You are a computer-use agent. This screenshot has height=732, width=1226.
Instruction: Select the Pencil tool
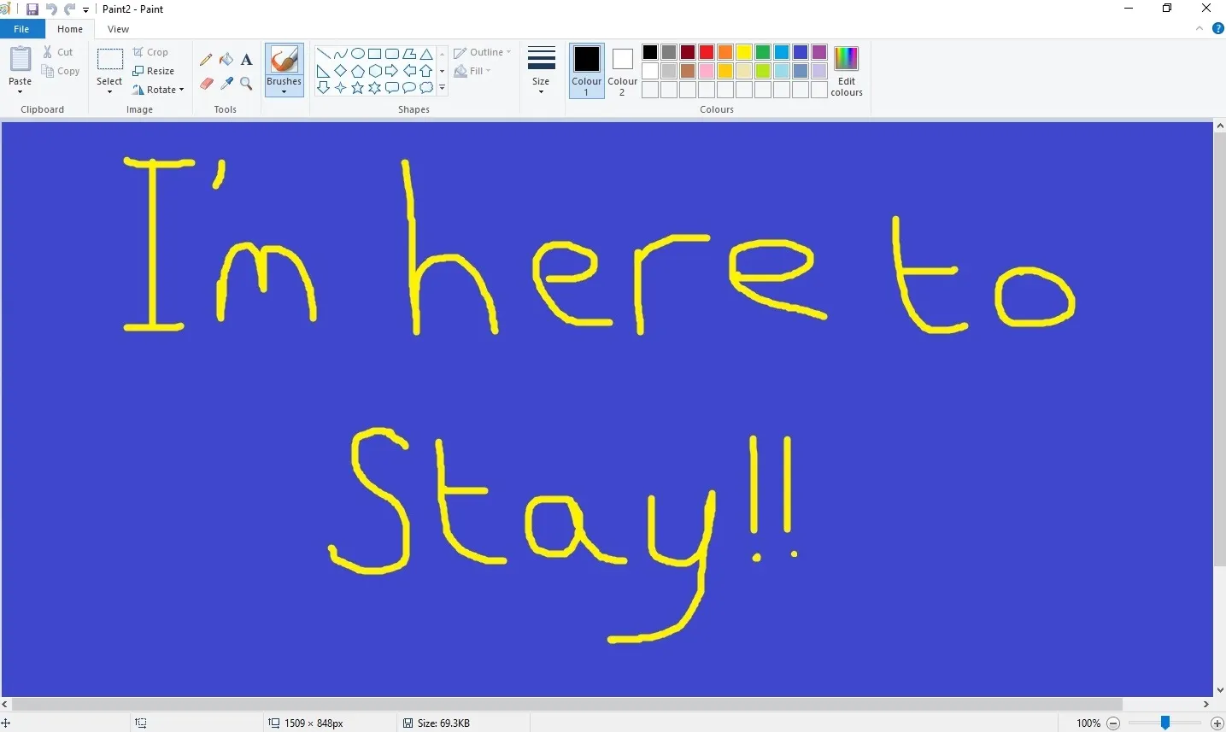[206, 60]
